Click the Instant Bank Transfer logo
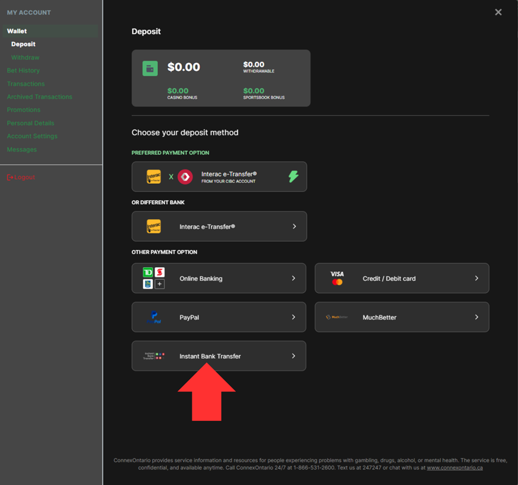This screenshot has height=485, width=518. [x=154, y=356]
